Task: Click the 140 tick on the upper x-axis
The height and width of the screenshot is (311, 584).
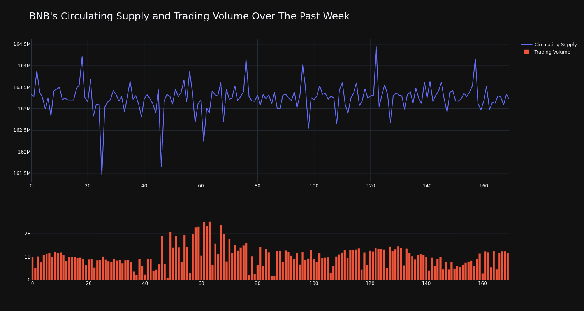Action: [x=427, y=186]
